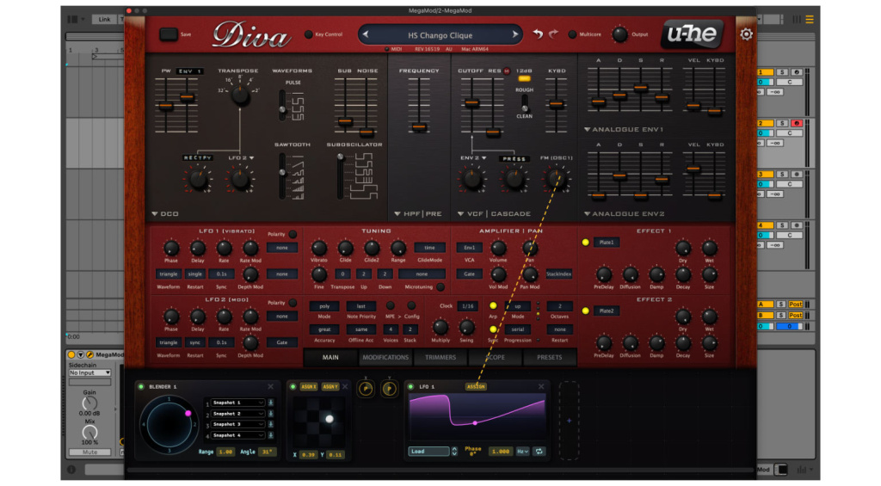Open the Snapshot 4 dropdown
881x486 pixels.
tap(238, 435)
